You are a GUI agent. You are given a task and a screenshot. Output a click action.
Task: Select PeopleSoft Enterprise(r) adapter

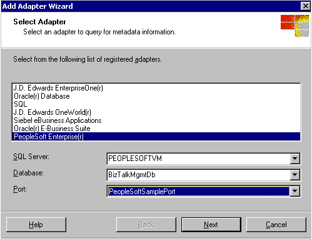(x=156, y=137)
